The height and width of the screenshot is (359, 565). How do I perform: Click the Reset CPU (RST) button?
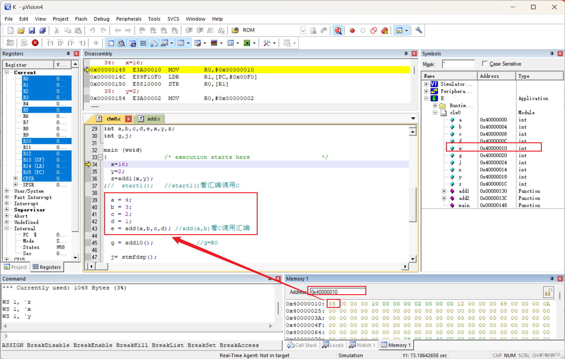pos(10,43)
